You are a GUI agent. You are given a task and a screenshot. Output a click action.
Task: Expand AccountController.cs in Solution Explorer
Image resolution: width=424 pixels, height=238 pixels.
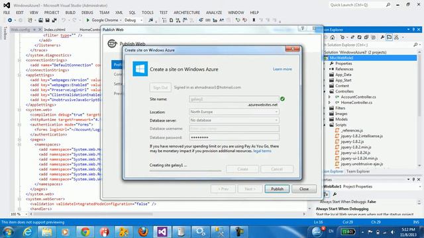click(329, 97)
